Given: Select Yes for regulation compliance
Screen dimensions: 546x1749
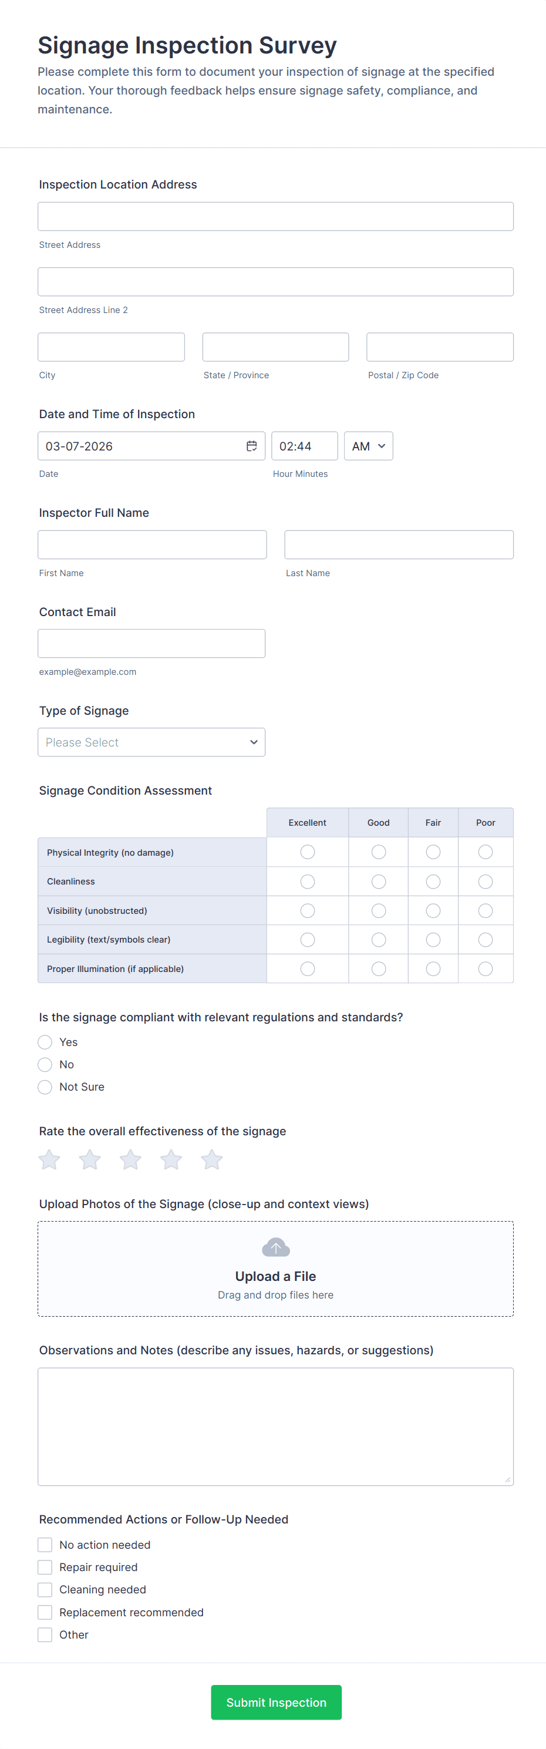Looking at the screenshot, I should point(45,1042).
